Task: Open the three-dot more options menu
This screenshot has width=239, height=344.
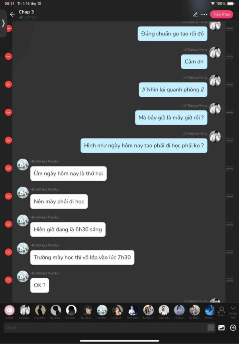Action: click(x=204, y=14)
